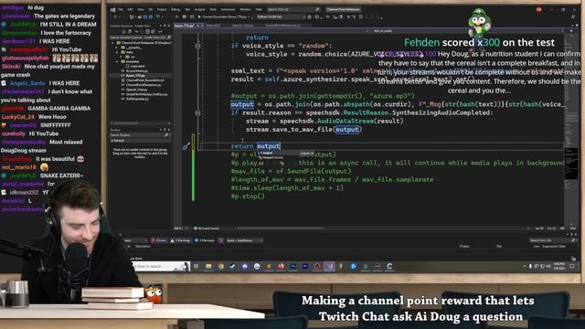Open Google Chrome from the taskbar

[x=221, y=266]
